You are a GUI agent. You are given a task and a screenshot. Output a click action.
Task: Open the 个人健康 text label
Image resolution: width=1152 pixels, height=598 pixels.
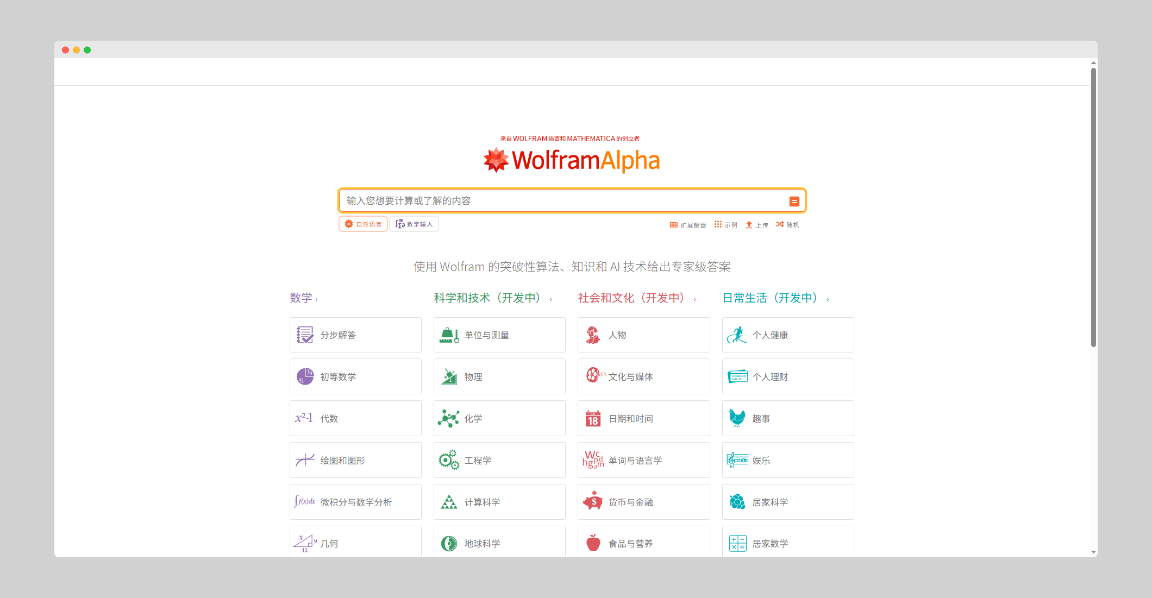pyautogui.click(x=770, y=335)
